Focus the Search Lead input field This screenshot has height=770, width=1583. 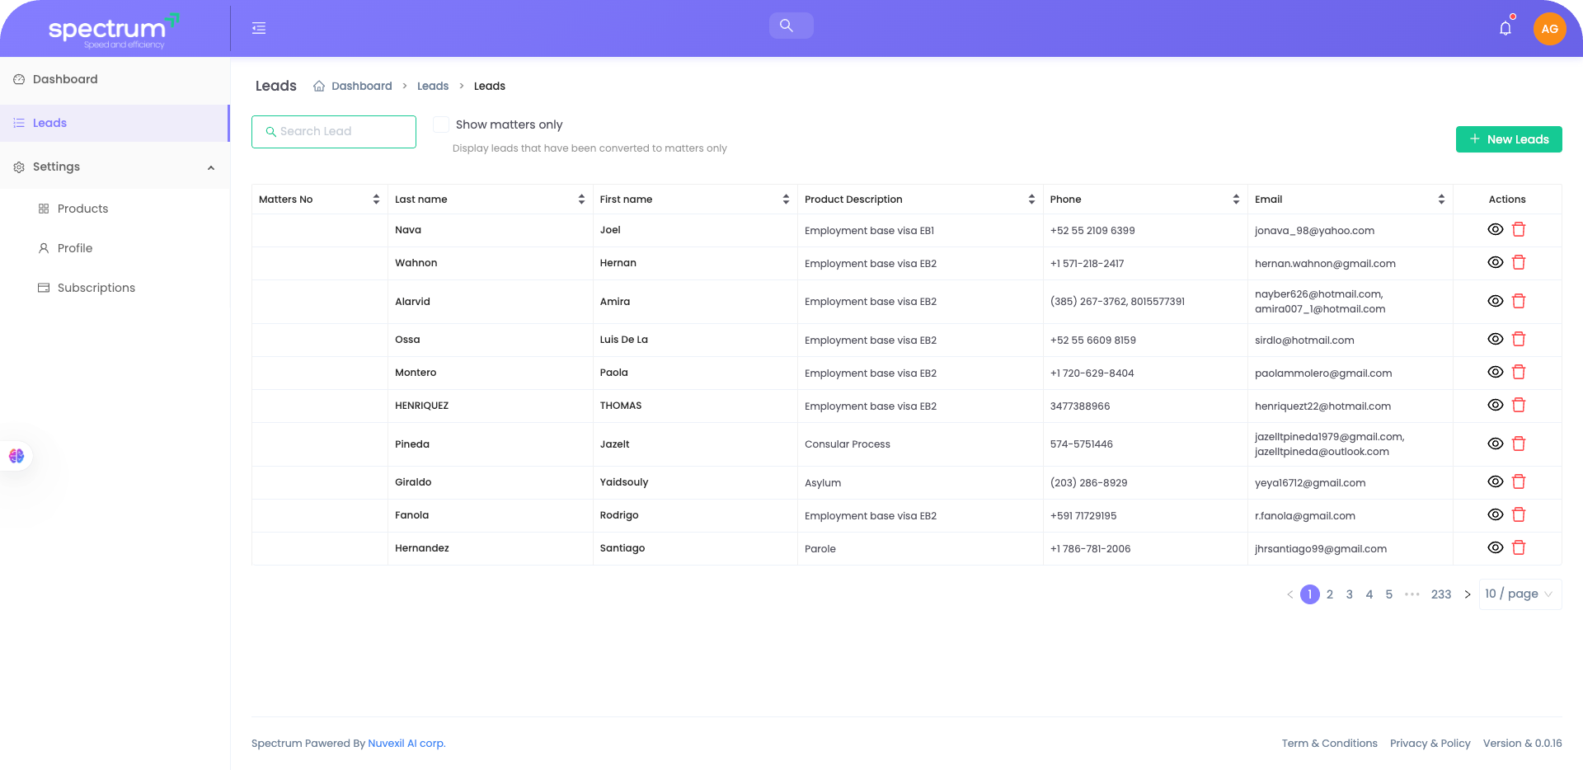[x=334, y=132]
